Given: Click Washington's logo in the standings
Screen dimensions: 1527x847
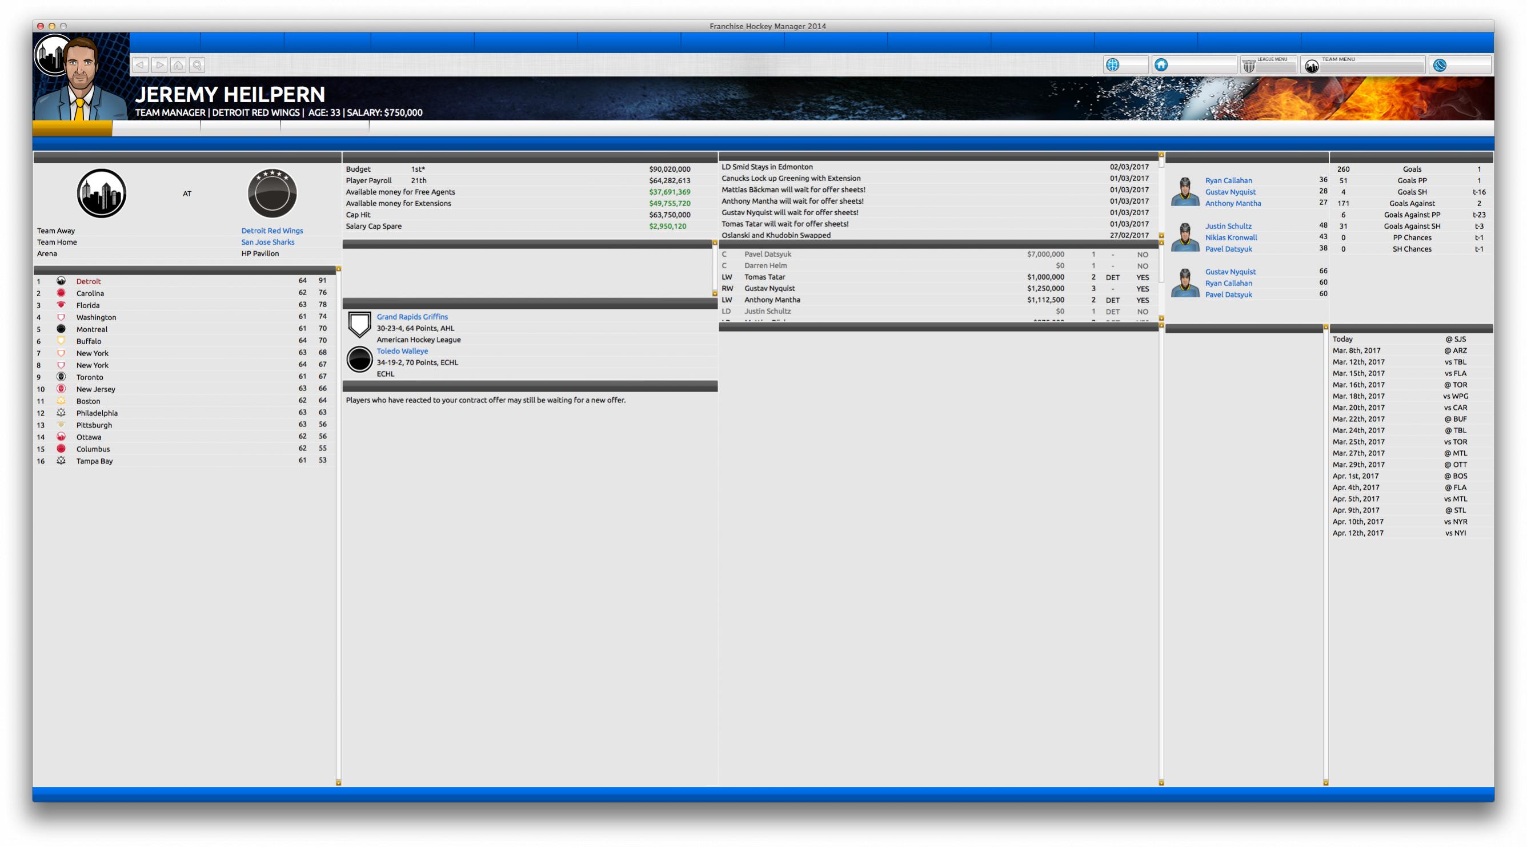Looking at the screenshot, I should (x=61, y=317).
